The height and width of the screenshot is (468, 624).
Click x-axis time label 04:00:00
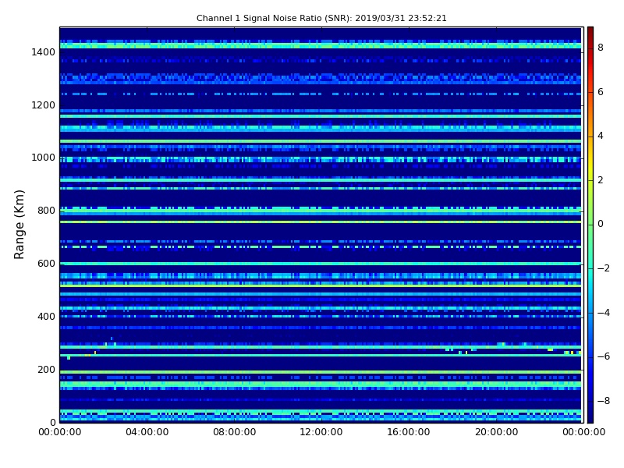tap(147, 432)
